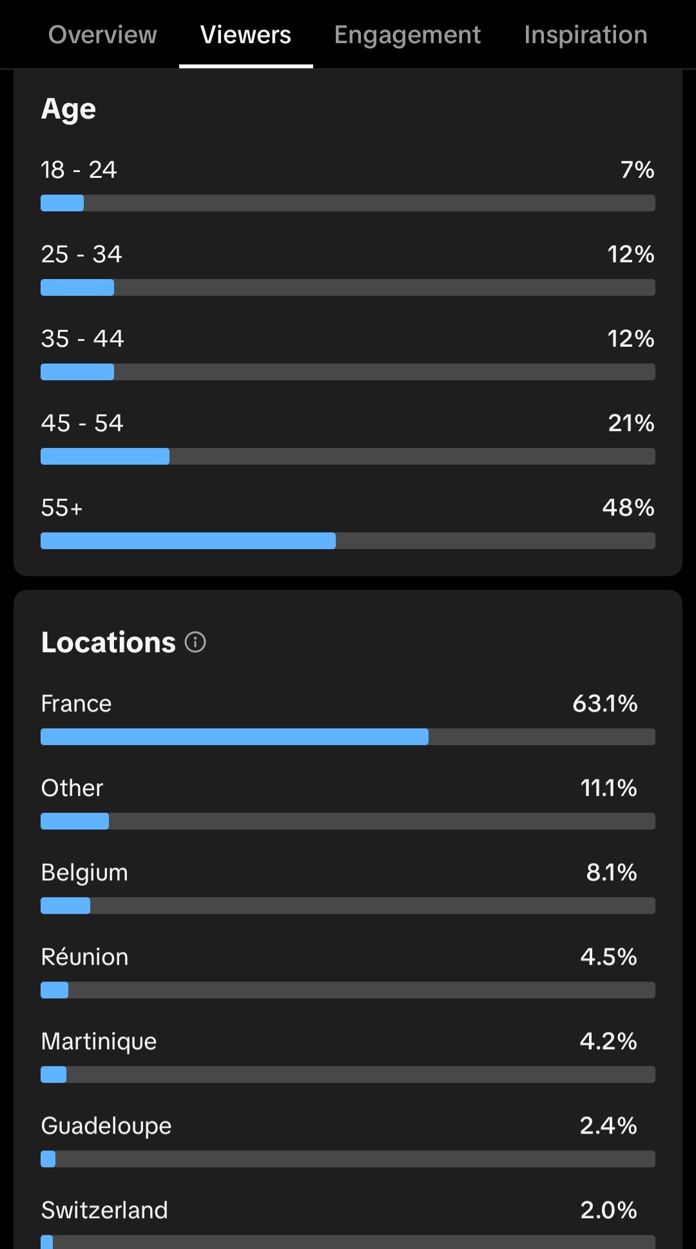Go to the Inspiration tab

585,35
